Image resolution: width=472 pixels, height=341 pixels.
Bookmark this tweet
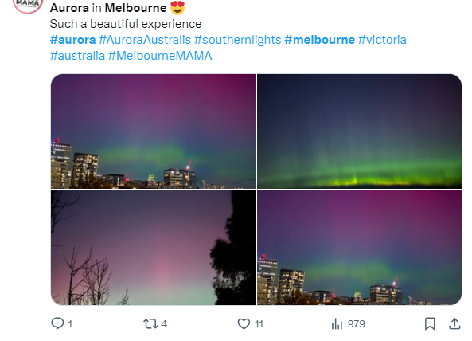(430, 323)
